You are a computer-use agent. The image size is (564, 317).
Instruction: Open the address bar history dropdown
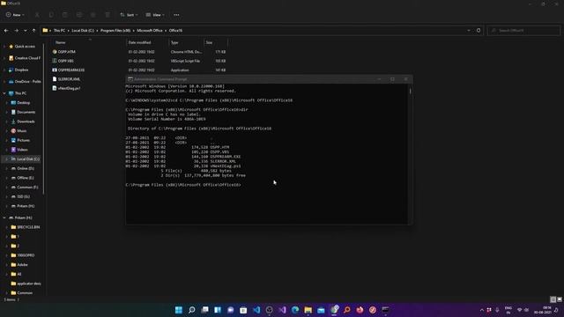pos(468,31)
